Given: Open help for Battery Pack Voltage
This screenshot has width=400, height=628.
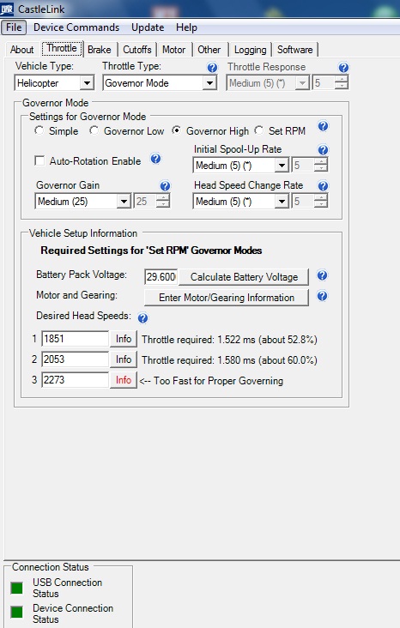Looking at the screenshot, I should coord(322,275).
